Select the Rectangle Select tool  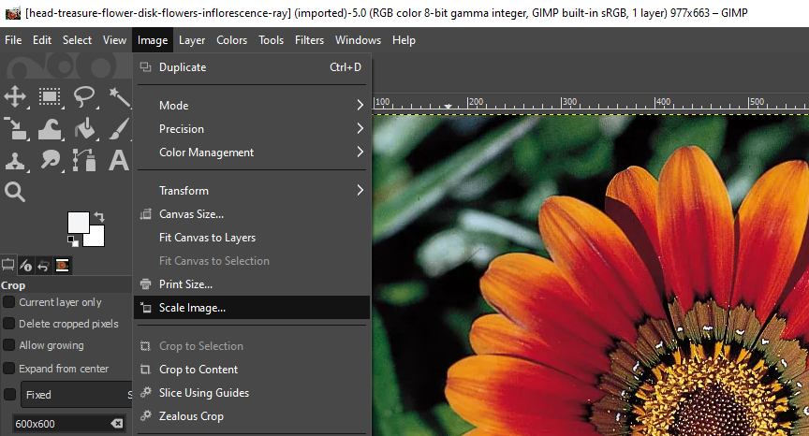click(50, 96)
